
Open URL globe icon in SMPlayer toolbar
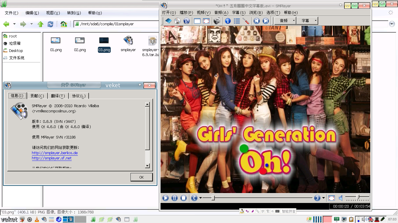pyautogui.click(x=186, y=21)
